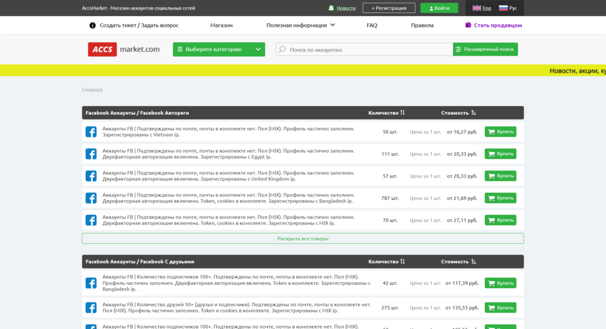
Task: Click the Facebook Аккаунты / Facebook С друзьями heading
Action: pos(140,262)
